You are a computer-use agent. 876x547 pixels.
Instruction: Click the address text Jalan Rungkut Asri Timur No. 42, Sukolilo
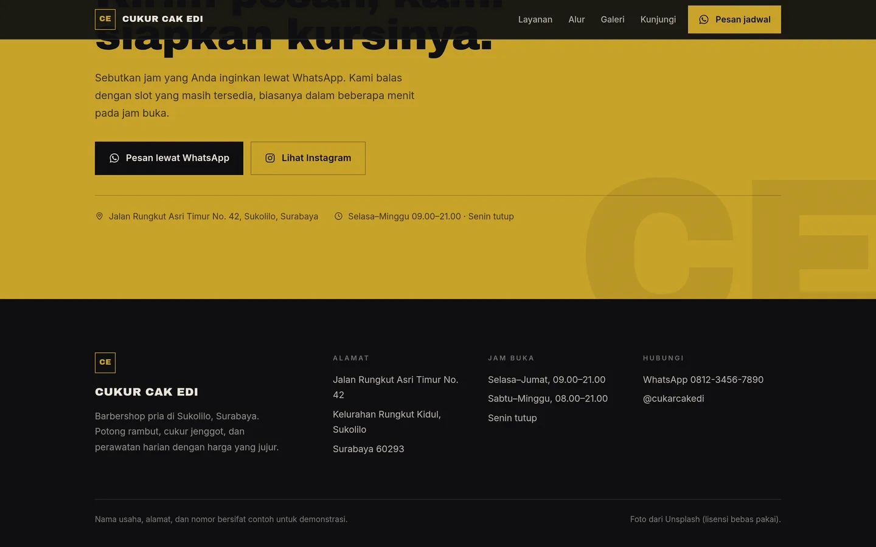(x=214, y=216)
